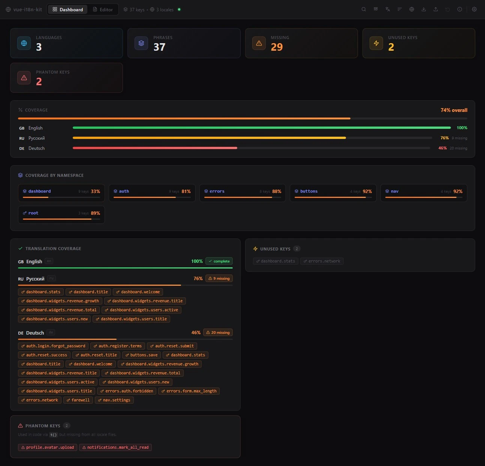485x466 pixels.
Task: Click the sort lines icon in toolbar
Action: (400, 9)
